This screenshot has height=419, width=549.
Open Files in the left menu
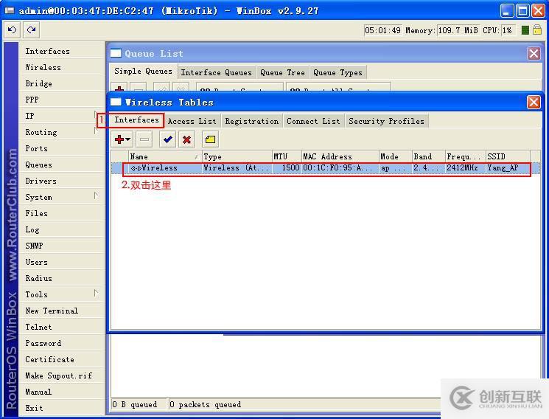coord(62,213)
